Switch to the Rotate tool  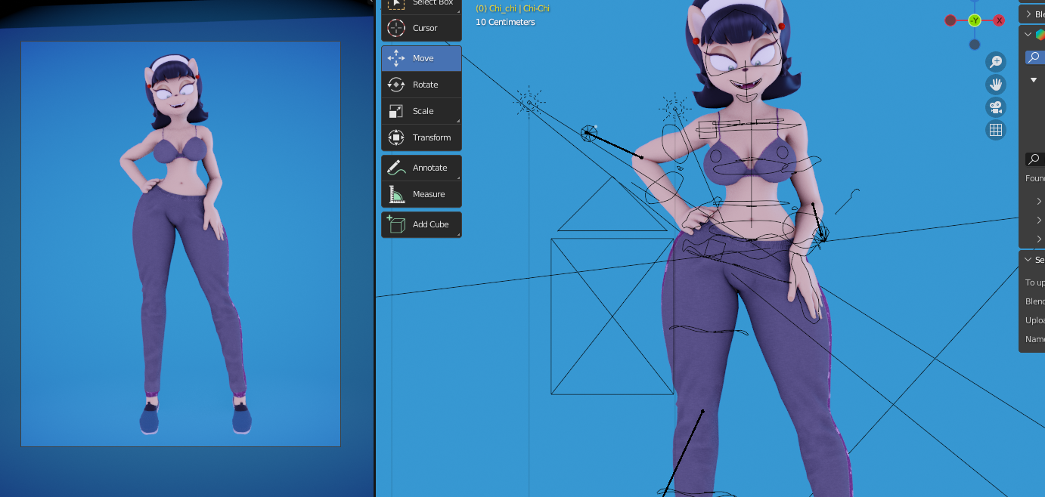click(x=421, y=85)
